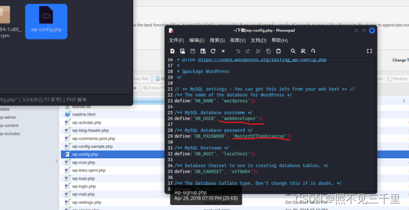
Task: Click the Mousepad app icon in title bar
Action: click(x=171, y=31)
